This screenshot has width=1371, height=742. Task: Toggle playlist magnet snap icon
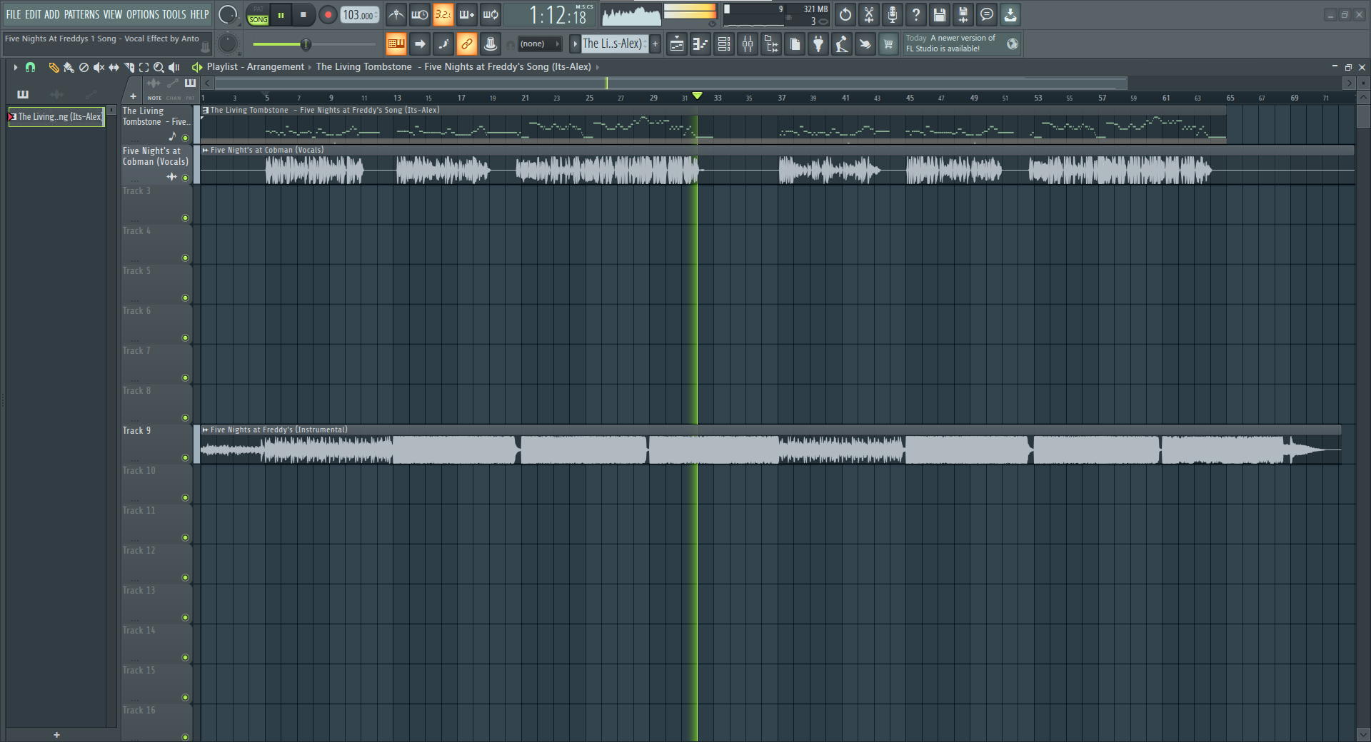pos(30,67)
